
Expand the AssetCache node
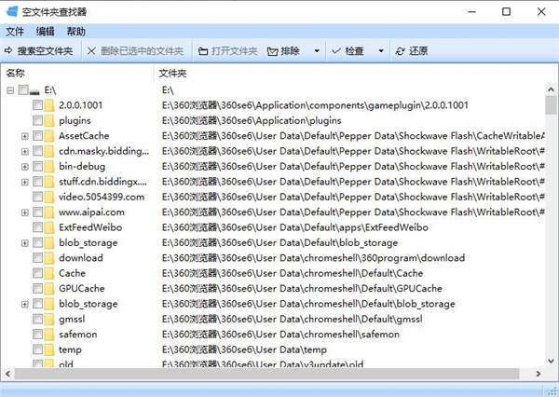point(24,136)
